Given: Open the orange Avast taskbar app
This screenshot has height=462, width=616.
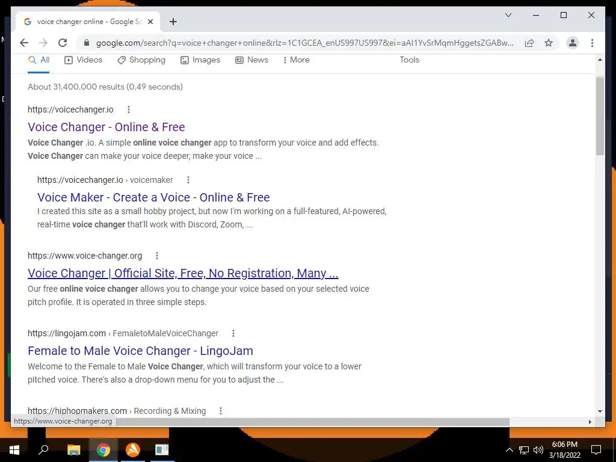Looking at the screenshot, I should [133, 450].
